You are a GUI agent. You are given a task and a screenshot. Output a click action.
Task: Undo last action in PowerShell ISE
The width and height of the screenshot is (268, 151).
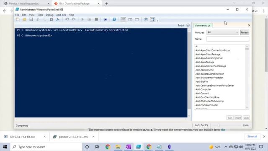[67, 19]
